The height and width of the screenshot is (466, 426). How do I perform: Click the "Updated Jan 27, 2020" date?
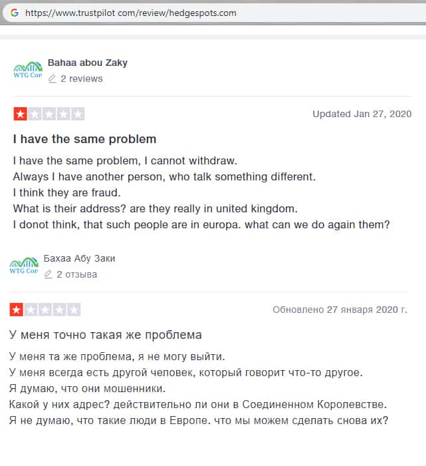point(362,114)
